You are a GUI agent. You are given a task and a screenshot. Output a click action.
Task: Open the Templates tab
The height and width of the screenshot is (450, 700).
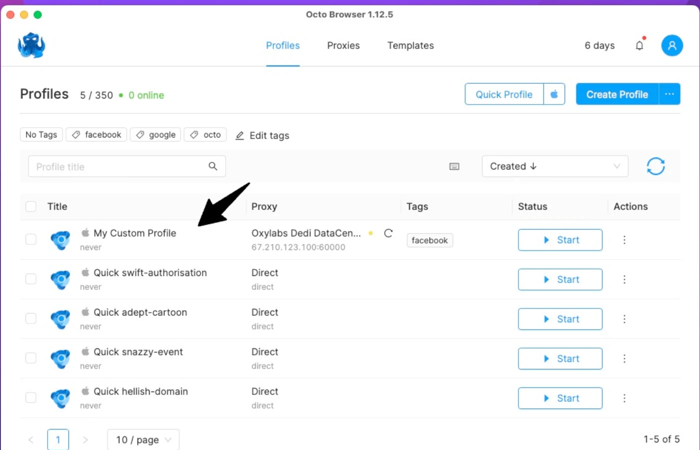[410, 45]
